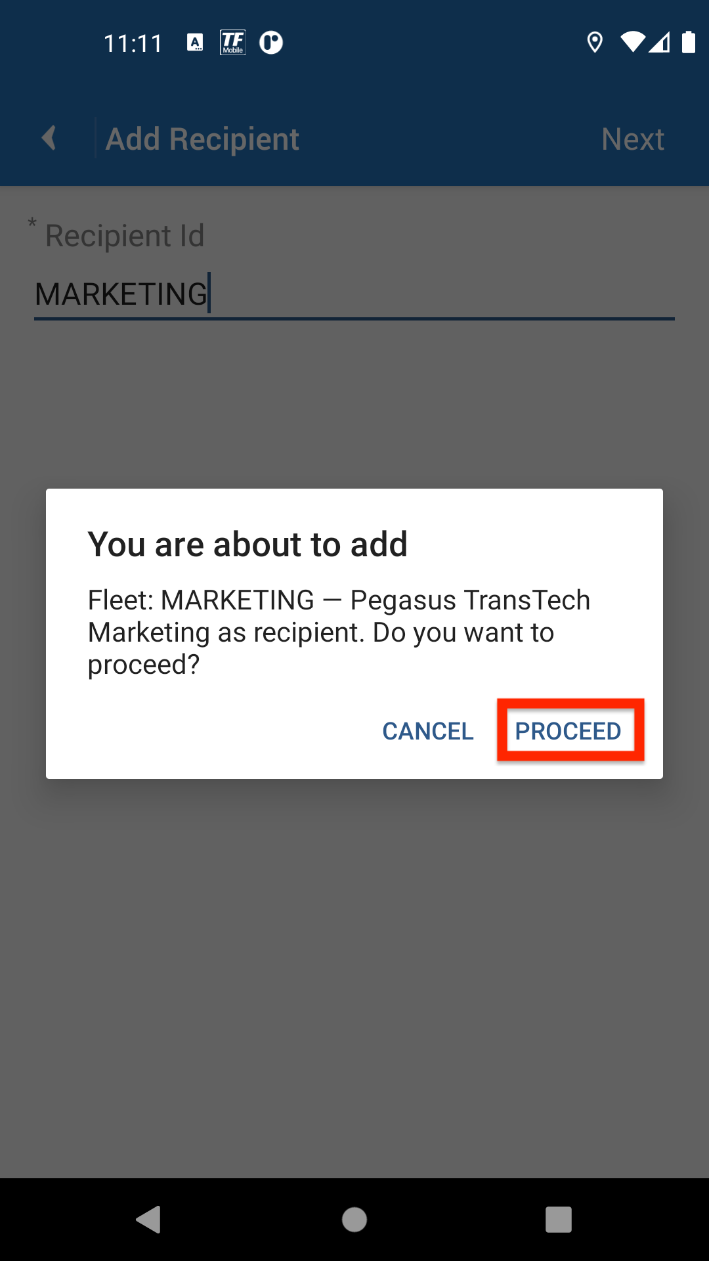Tap the Recipient Id field label
The image size is (709, 1261).
124,236
